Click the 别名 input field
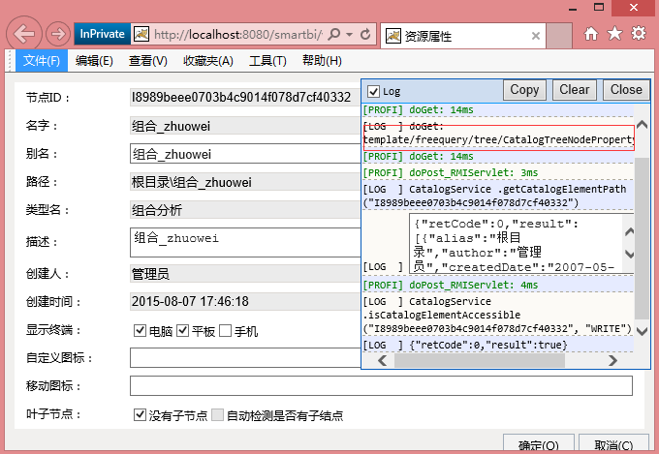The height and width of the screenshot is (454, 659). point(245,154)
